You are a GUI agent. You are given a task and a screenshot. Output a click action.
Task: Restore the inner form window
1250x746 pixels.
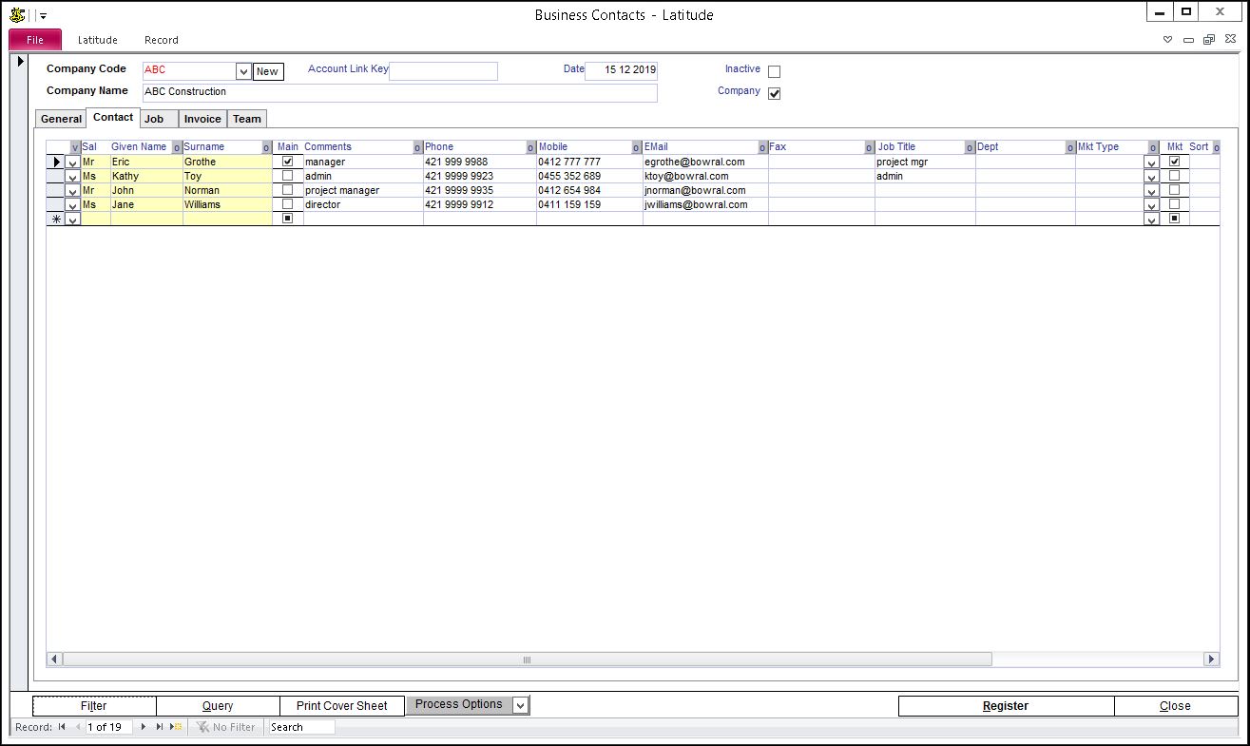click(x=1208, y=40)
